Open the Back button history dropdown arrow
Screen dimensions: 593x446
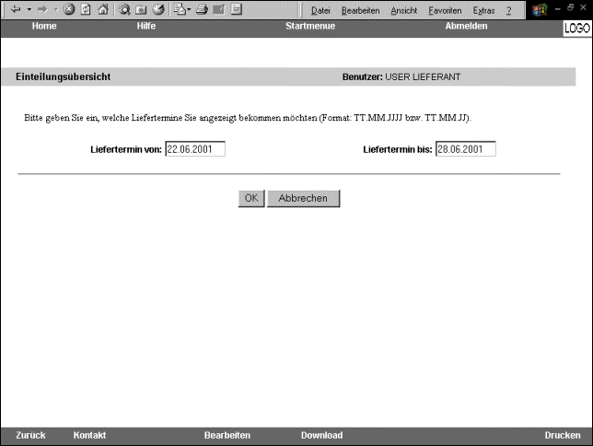coord(29,9)
